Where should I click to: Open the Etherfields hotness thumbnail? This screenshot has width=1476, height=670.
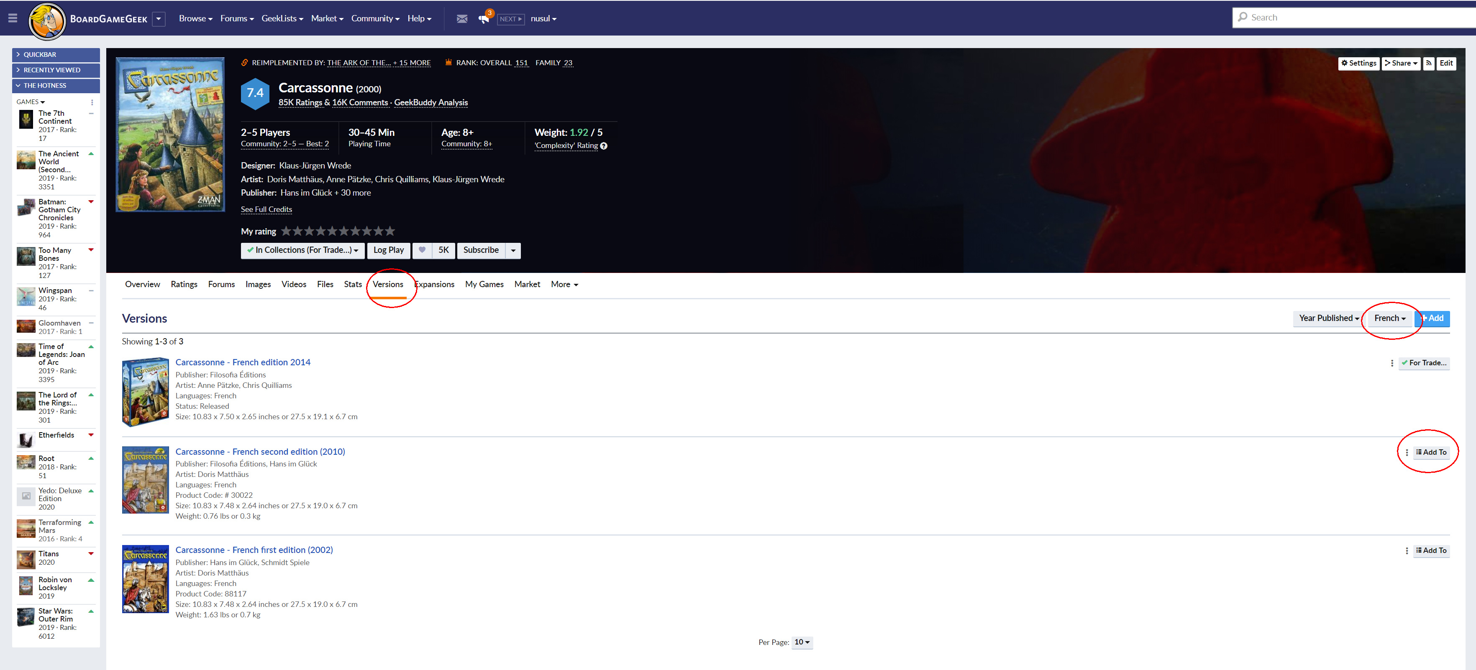pyautogui.click(x=26, y=440)
